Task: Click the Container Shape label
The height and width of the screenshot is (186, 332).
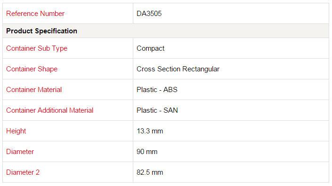Action: pyautogui.click(x=32, y=69)
